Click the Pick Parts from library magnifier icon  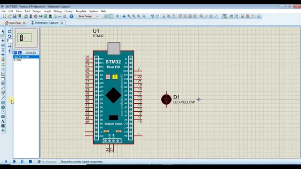(201, 16)
